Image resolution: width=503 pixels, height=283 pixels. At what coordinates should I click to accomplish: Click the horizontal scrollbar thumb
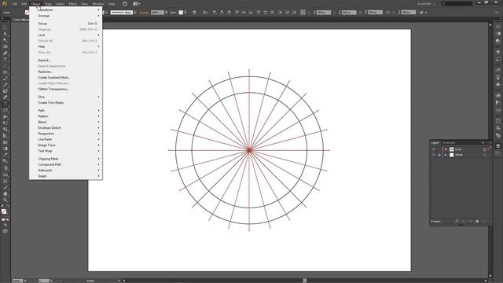[305, 281]
